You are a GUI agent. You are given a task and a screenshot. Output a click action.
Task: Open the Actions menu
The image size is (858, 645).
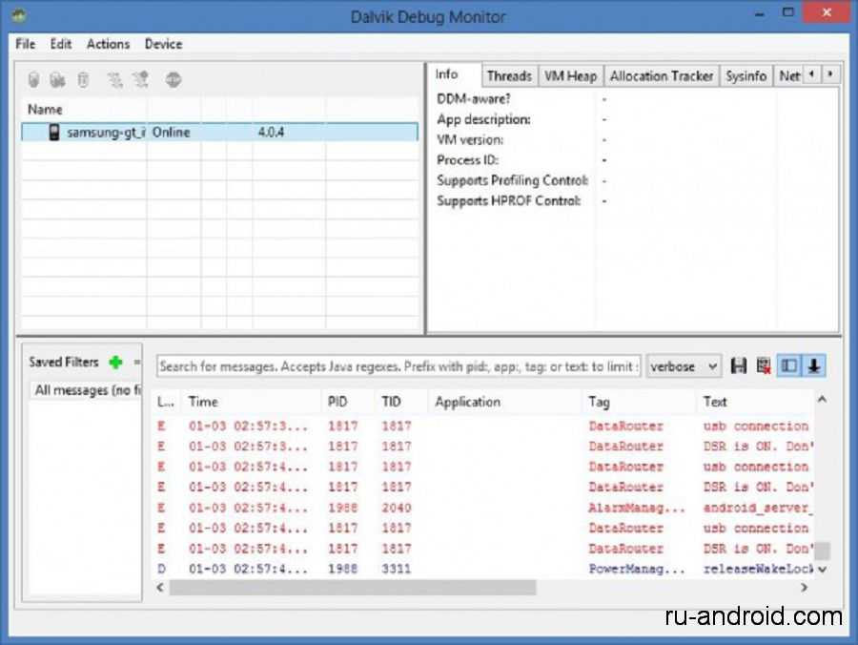click(108, 44)
